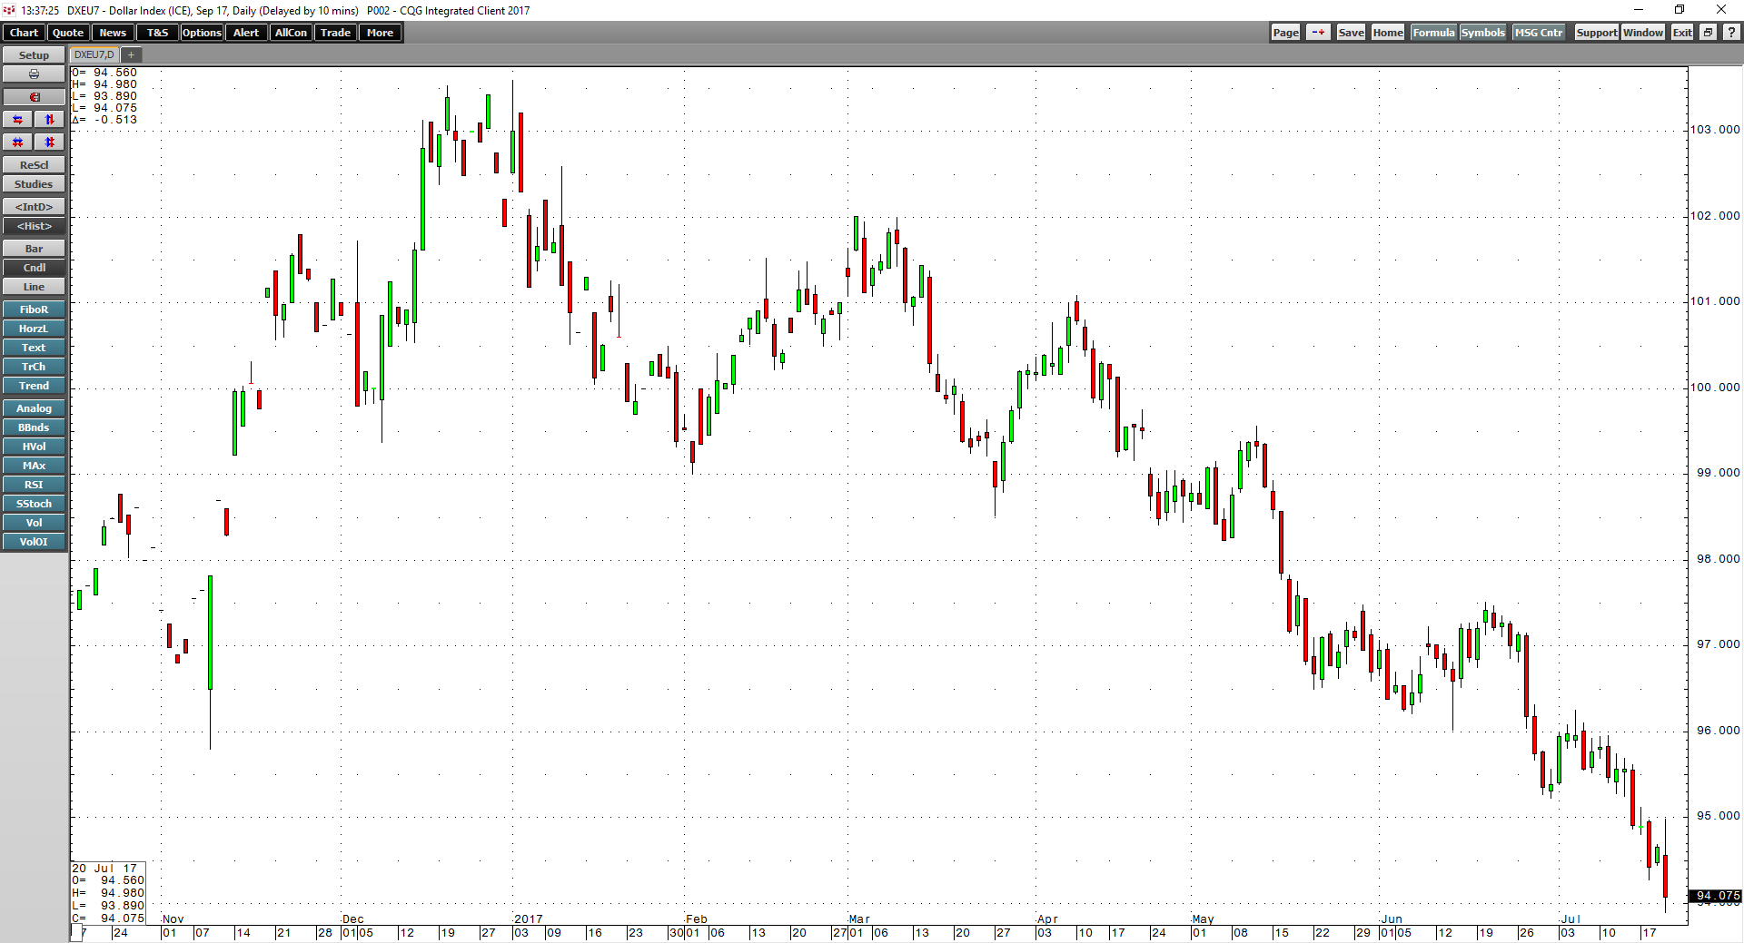The width and height of the screenshot is (1744, 943).
Task: Open the Symbols lookup
Action: (1482, 33)
